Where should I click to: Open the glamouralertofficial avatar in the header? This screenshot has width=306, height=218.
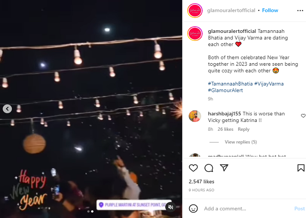pyautogui.click(x=195, y=11)
